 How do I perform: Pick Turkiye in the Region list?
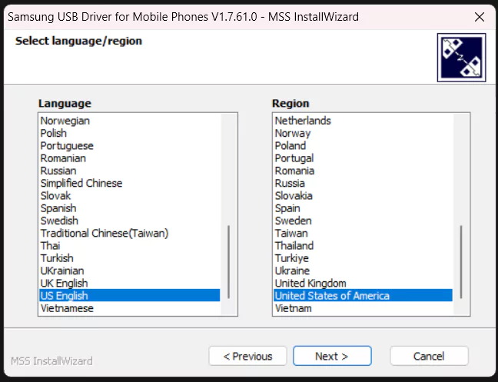pos(363,258)
